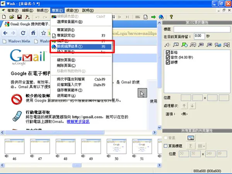Choose 專案資訊(I) menu entry
The image size is (232, 174).
coord(81,30)
